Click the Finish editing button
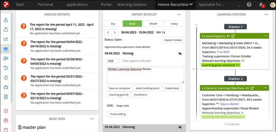The image size is (276, 132). (x=118, y=114)
